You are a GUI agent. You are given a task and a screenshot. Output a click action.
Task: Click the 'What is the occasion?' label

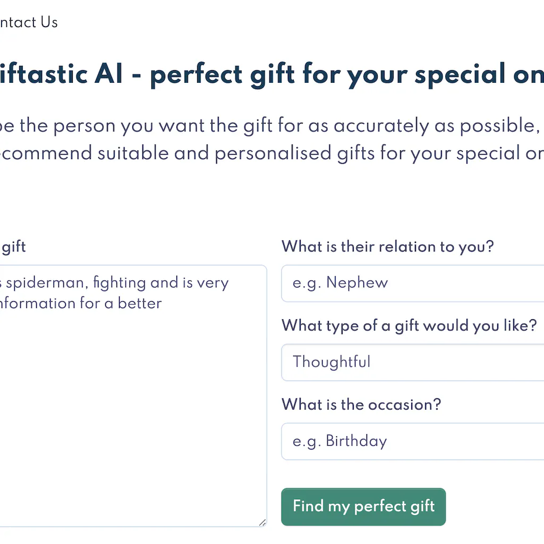click(x=361, y=404)
